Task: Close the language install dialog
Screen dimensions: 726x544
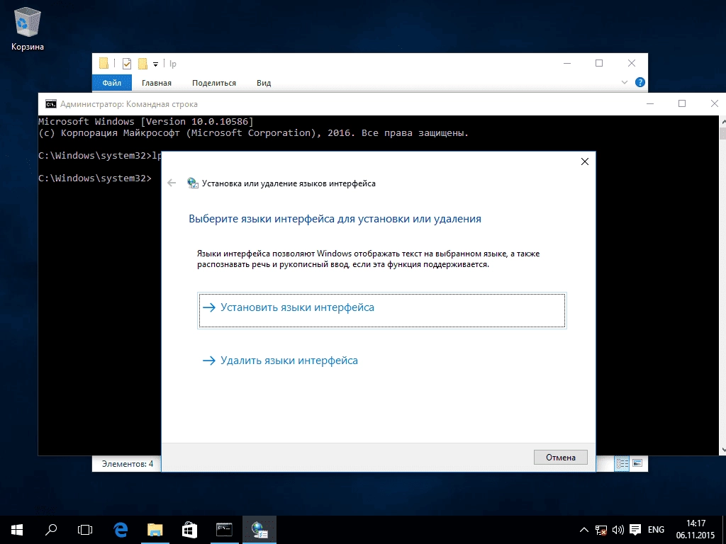Action: pos(585,161)
